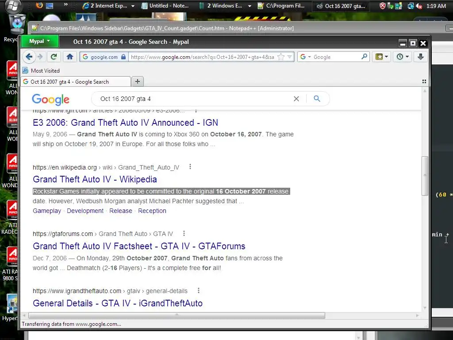
Task: Bookmark this page with the star
Action: pyautogui.click(x=281, y=57)
